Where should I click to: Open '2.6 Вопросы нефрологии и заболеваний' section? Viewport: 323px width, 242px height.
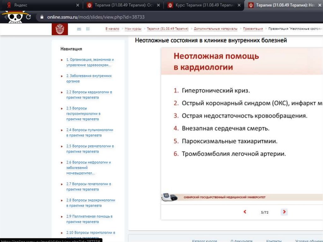(x=89, y=168)
